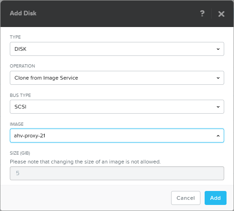This screenshot has height=211, width=234.
Task: Collapse the IMAGE list using up chevron
Action: 218,136
